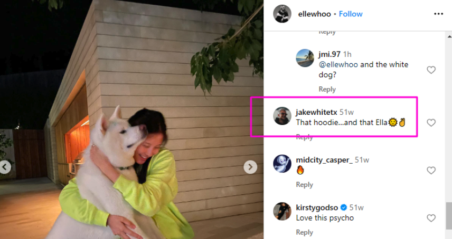Like kirstygodso's comment heart
452x239 pixels.
point(431,218)
